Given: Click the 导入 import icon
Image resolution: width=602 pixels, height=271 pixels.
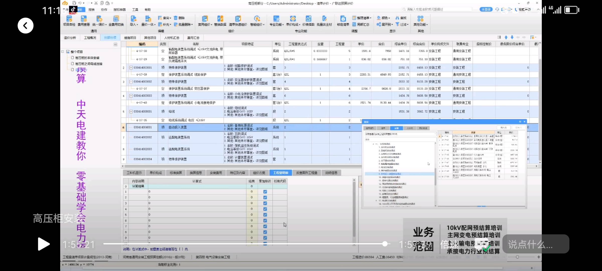Looking at the screenshot, I should point(134,19).
